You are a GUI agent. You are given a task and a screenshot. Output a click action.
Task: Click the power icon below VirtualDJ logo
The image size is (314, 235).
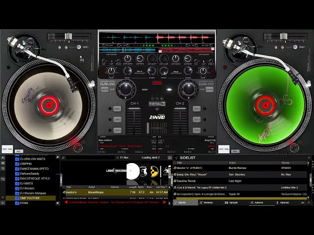[157, 109]
